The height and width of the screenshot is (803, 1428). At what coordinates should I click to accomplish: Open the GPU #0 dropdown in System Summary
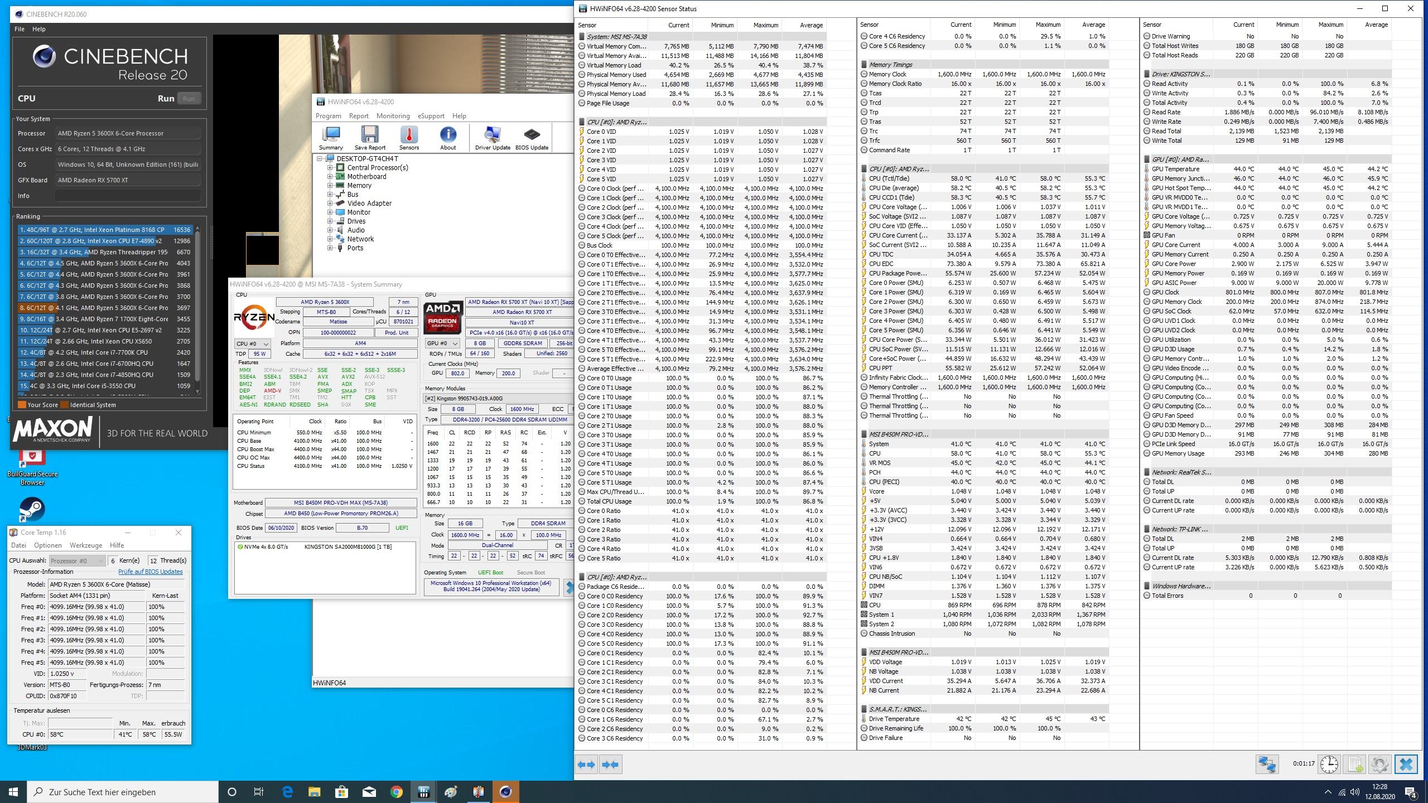[x=442, y=344]
